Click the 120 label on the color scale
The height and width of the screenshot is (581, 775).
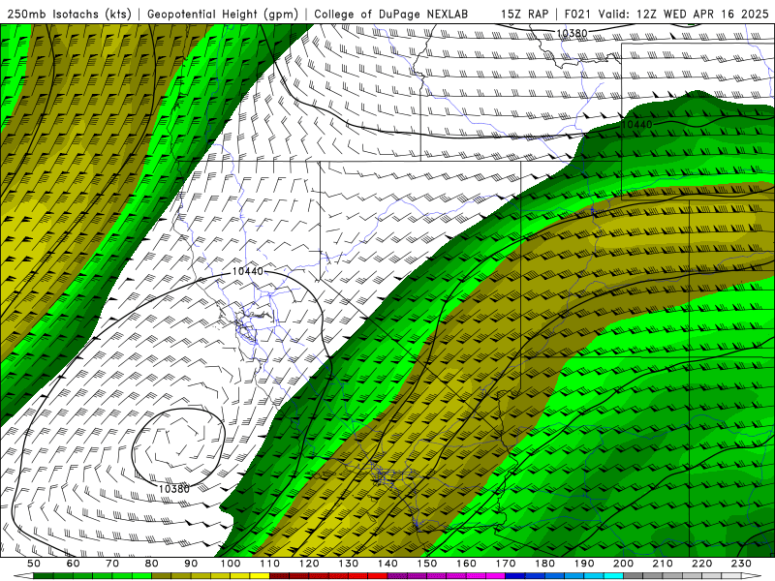tap(309, 564)
